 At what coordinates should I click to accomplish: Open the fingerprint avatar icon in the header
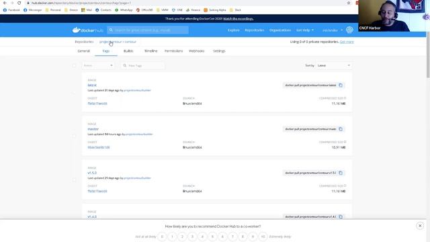349,30
